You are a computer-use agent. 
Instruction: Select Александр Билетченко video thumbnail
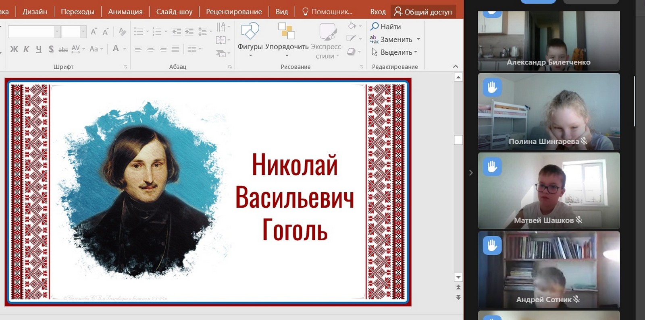click(x=549, y=41)
